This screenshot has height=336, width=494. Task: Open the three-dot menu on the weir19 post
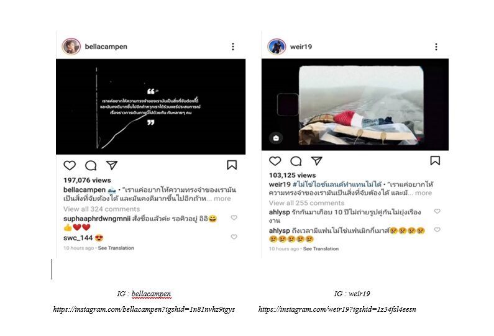click(x=436, y=47)
